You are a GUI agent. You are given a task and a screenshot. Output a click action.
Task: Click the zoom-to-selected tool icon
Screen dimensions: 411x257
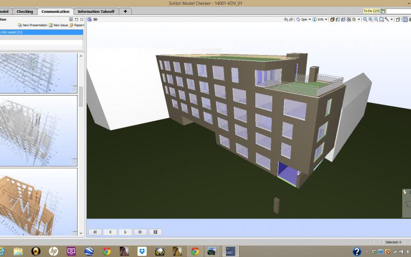[387, 20]
